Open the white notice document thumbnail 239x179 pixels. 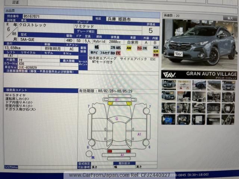pyautogui.click(x=183, y=85)
